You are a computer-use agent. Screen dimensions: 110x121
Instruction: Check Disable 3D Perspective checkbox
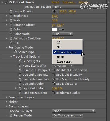pyautogui.click(x=53, y=70)
